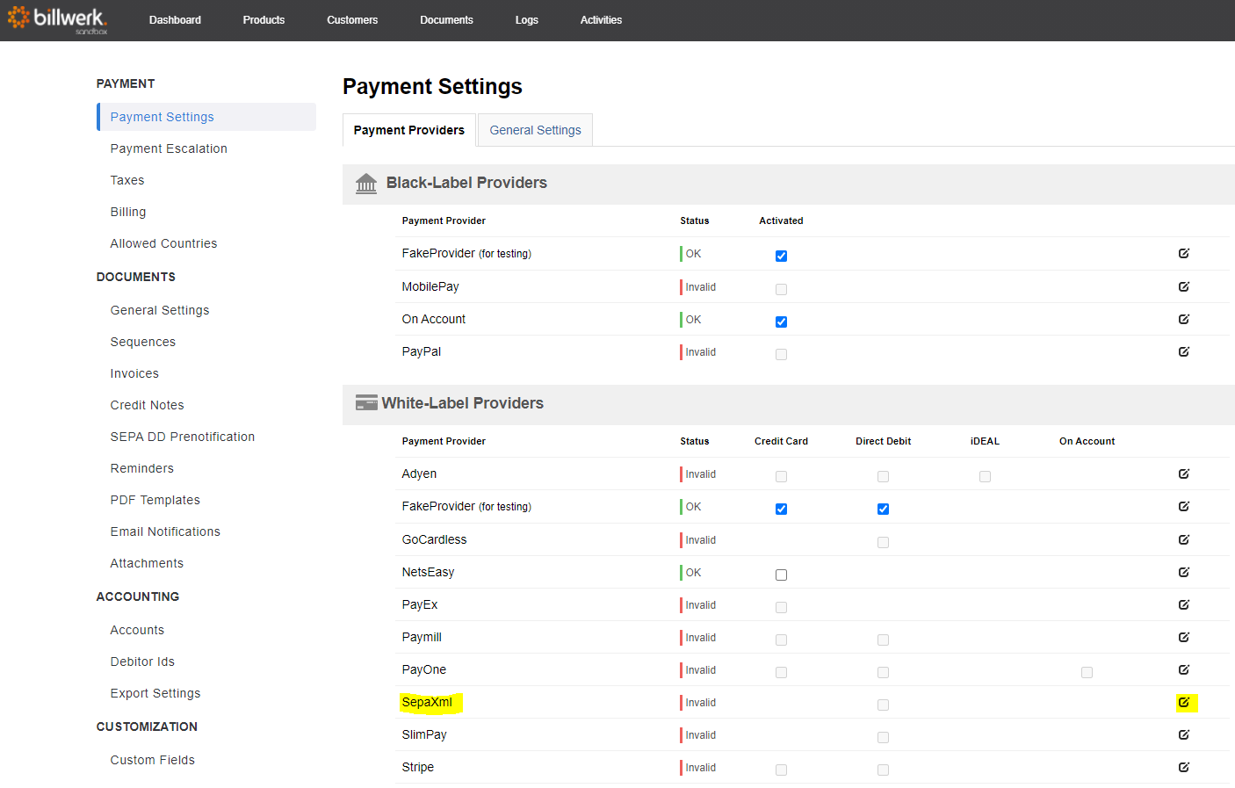Select the SepaXml provider name
The image size is (1235, 788).
tap(427, 702)
